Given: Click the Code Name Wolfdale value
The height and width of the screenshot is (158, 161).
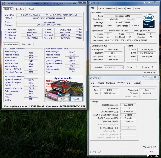Looking at the screenshot, I should click(x=114, y=19).
